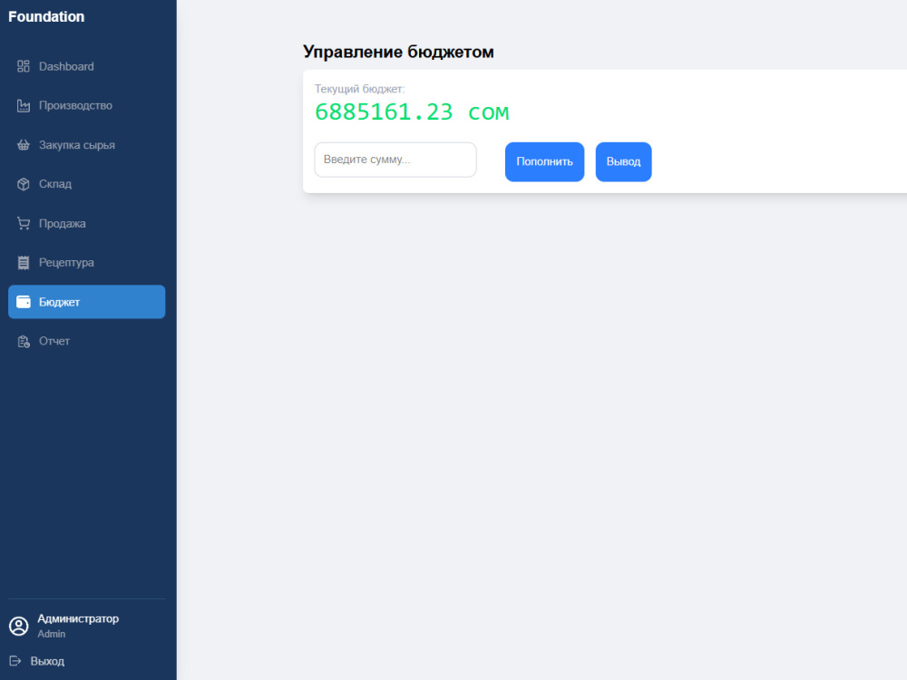
Task: Navigate to the Склад section
Action: (x=87, y=184)
